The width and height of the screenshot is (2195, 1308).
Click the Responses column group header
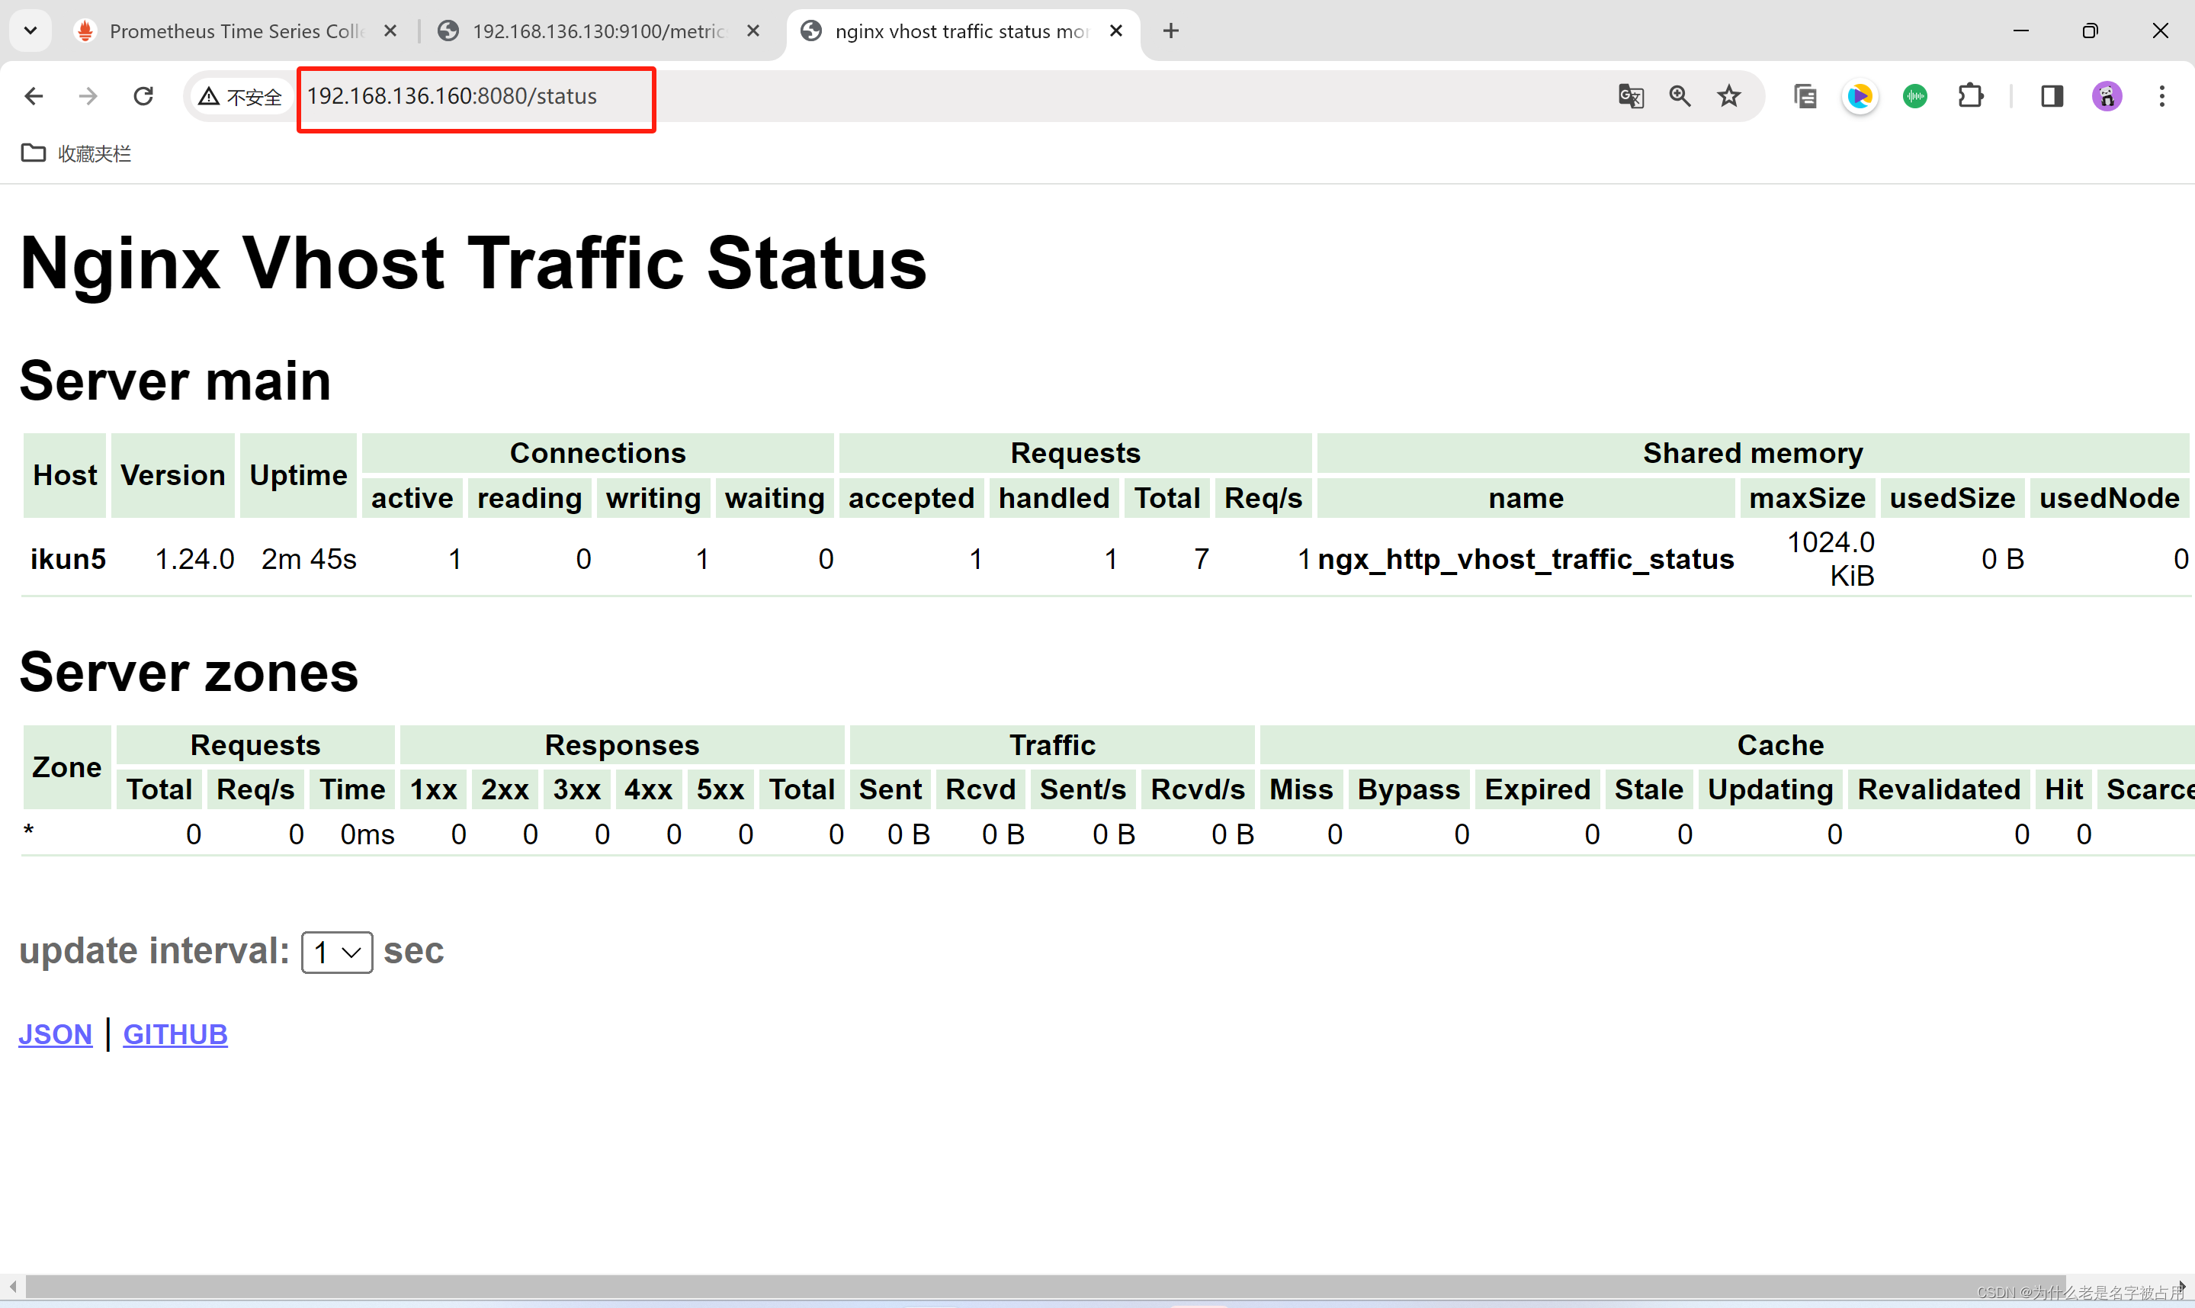(622, 745)
